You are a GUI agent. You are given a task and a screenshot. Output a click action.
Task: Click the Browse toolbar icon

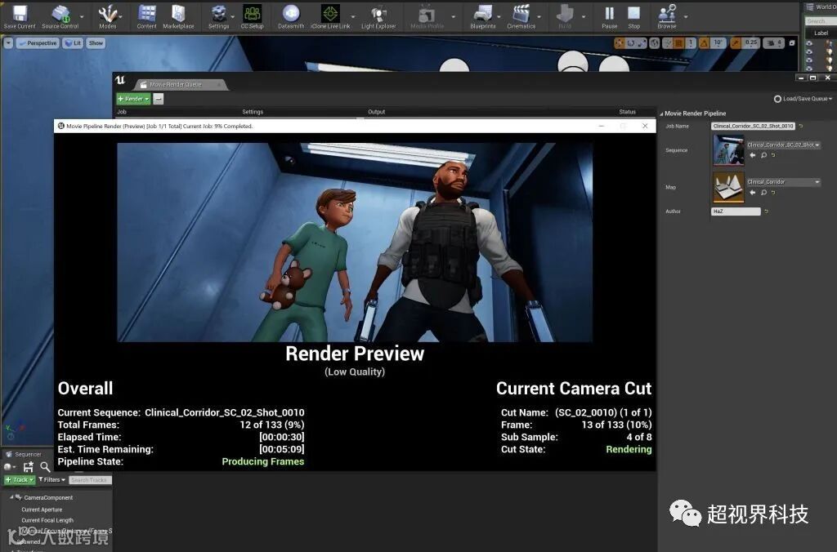[667, 17]
